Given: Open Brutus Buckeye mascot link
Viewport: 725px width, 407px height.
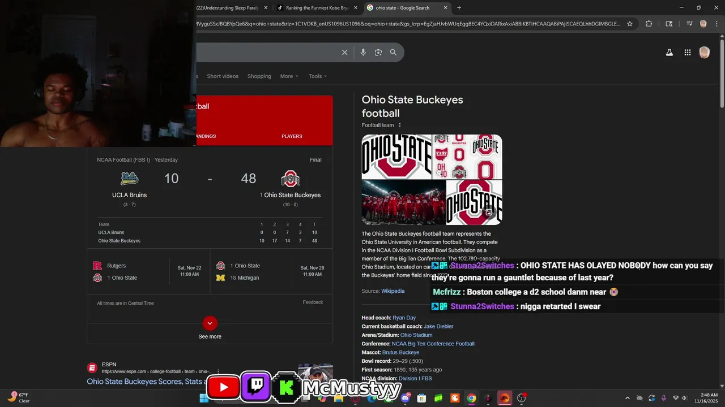Looking at the screenshot, I should click(x=401, y=353).
